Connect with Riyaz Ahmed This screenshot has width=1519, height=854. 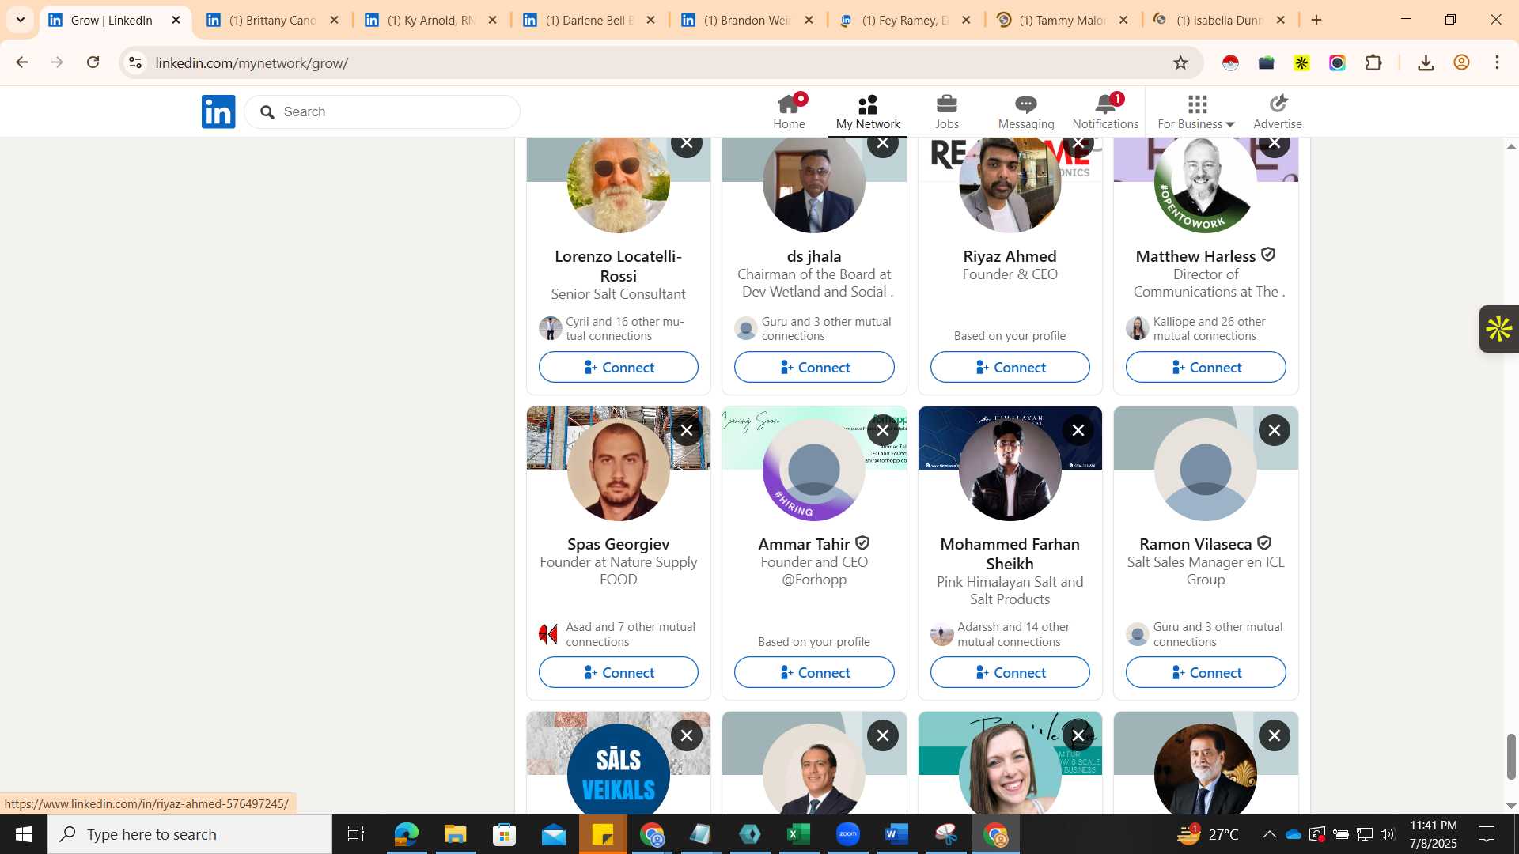click(1010, 367)
